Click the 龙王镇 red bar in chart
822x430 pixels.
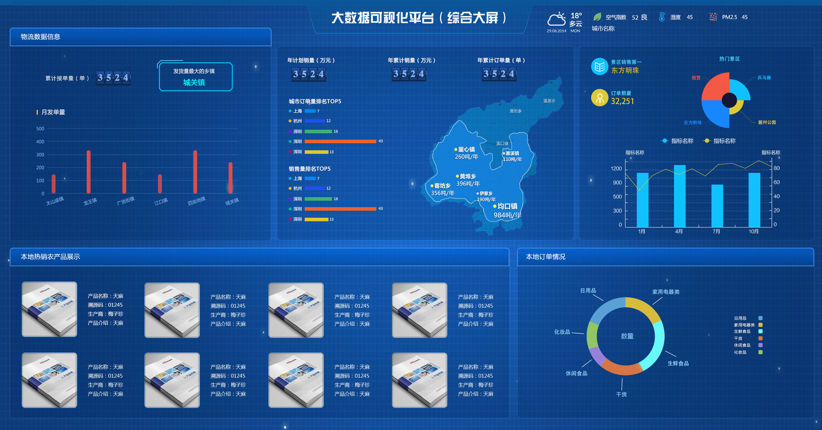click(89, 172)
